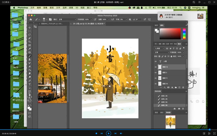Delete layer using the trash icon

[x=183, y=87]
